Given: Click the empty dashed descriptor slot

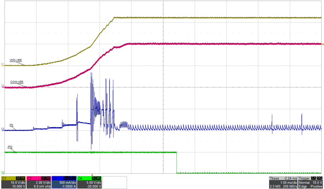Looking at the screenshot, I should pyautogui.click(x=114, y=182).
